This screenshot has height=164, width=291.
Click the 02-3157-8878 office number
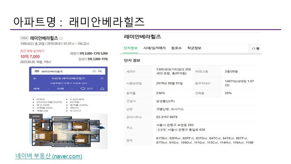click(167, 117)
